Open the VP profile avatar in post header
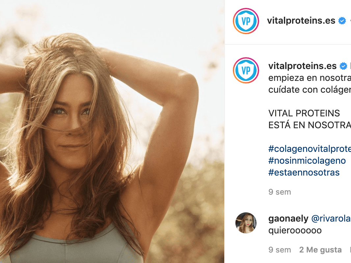Viewport: 351px width, 263px height. point(246,21)
